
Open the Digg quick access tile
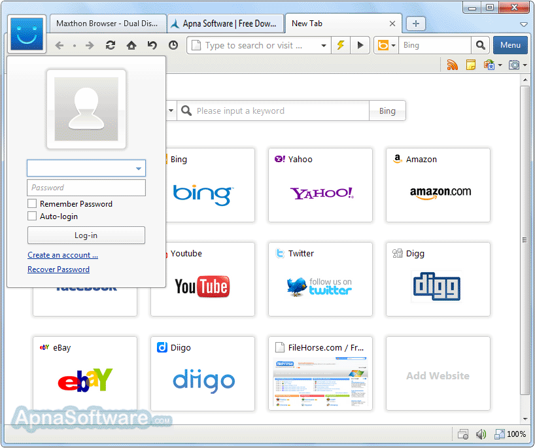[438, 279]
